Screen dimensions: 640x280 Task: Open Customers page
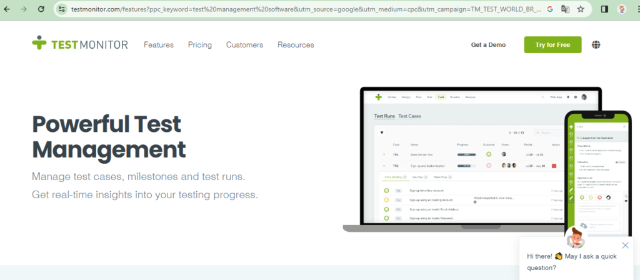point(244,45)
